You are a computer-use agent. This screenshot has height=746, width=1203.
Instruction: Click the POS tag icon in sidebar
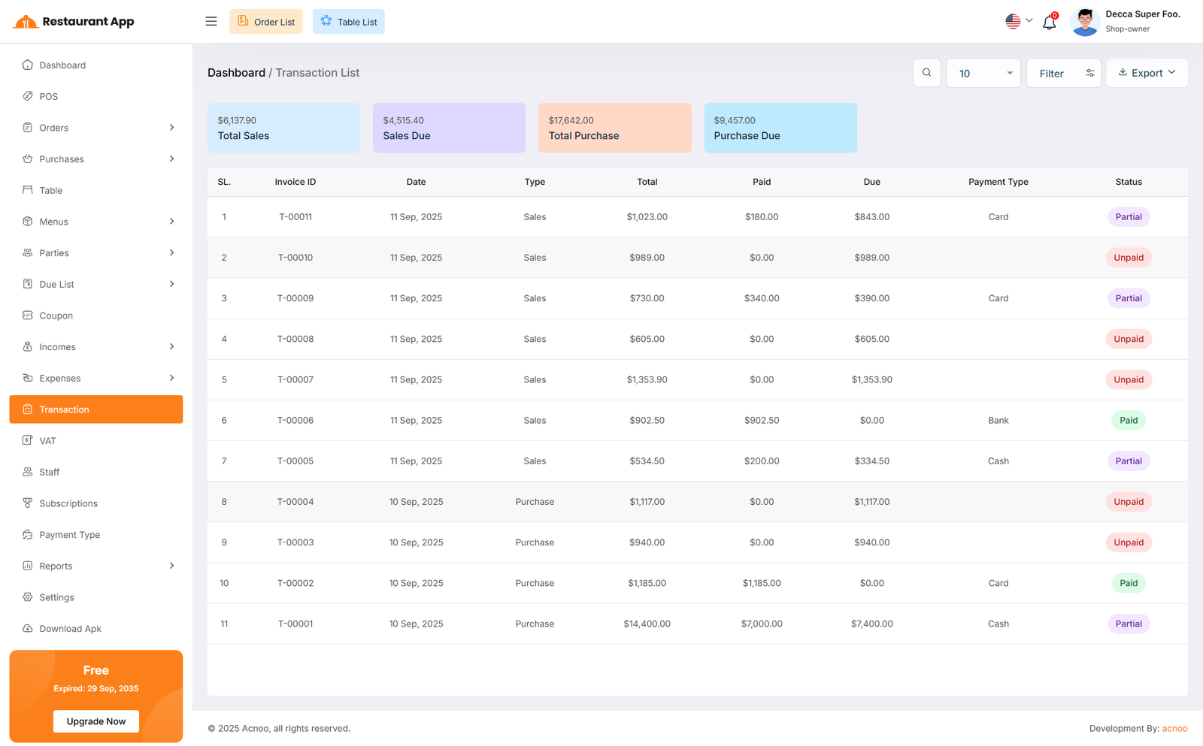pos(28,96)
